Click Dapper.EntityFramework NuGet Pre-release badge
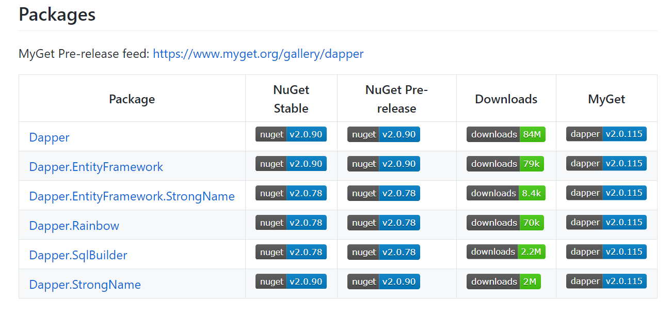Viewport: 671px width, 312px height. [x=384, y=164]
